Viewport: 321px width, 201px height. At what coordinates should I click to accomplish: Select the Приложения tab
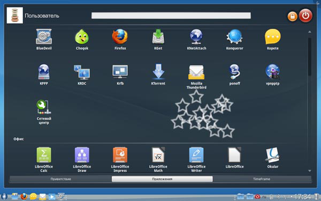162,179
